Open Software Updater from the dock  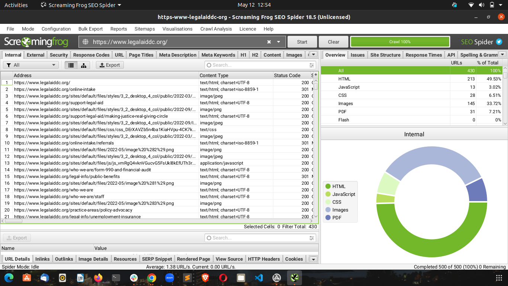277,278
